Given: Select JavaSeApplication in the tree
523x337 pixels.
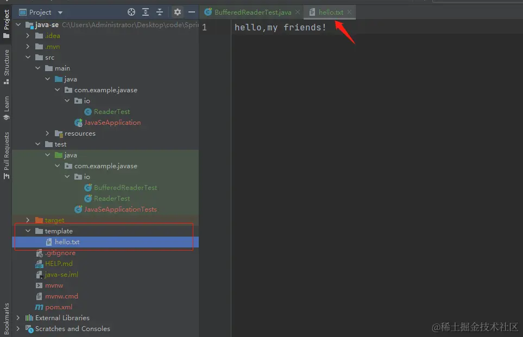Looking at the screenshot, I should [x=112, y=123].
